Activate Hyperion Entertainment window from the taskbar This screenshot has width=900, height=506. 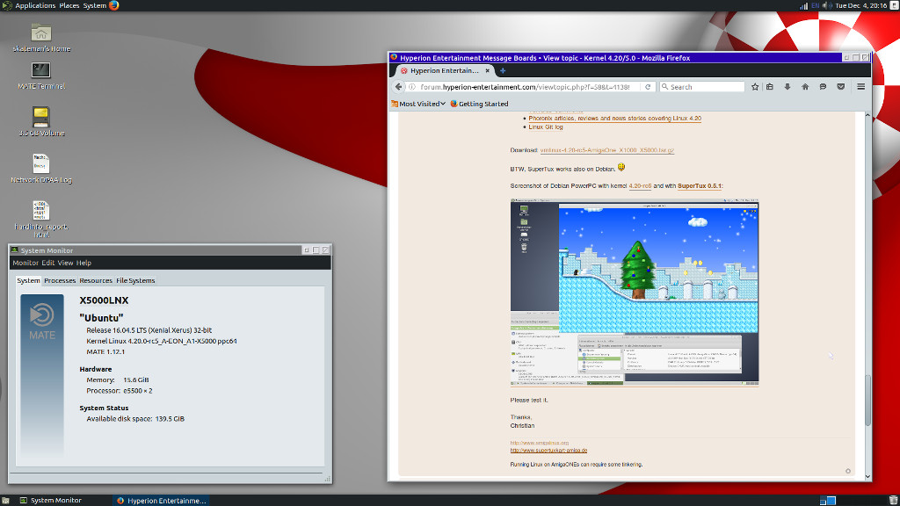pyautogui.click(x=161, y=500)
